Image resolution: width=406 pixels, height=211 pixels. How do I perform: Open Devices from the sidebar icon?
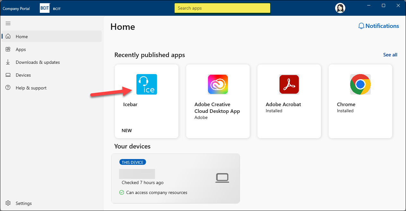(8, 75)
